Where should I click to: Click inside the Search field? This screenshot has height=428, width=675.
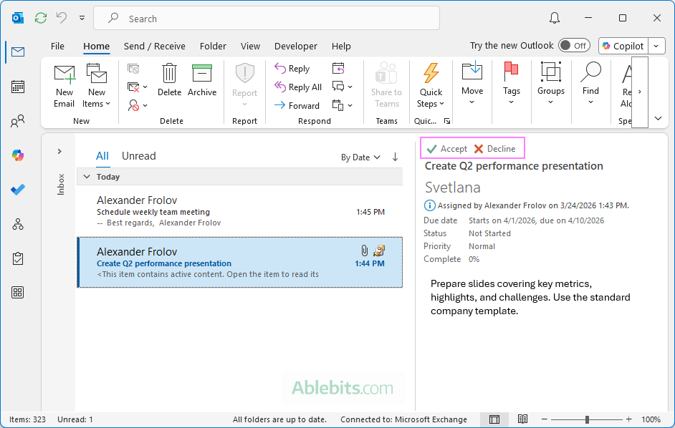tap(272, 17)
